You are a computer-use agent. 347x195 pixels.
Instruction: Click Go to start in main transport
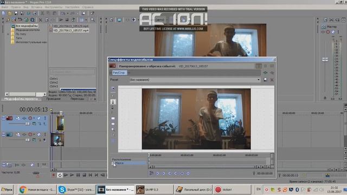coord(91,175)
